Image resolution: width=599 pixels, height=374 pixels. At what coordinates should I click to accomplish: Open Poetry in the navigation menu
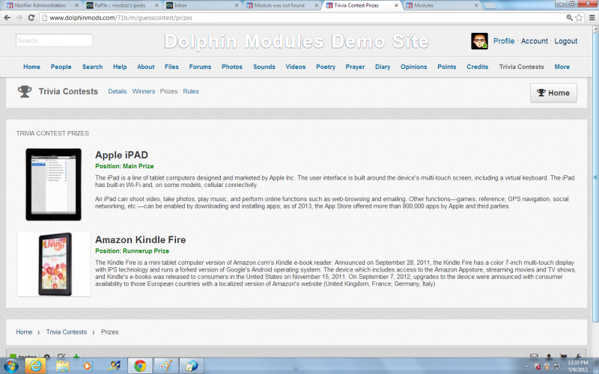click(x=326, y=67)
